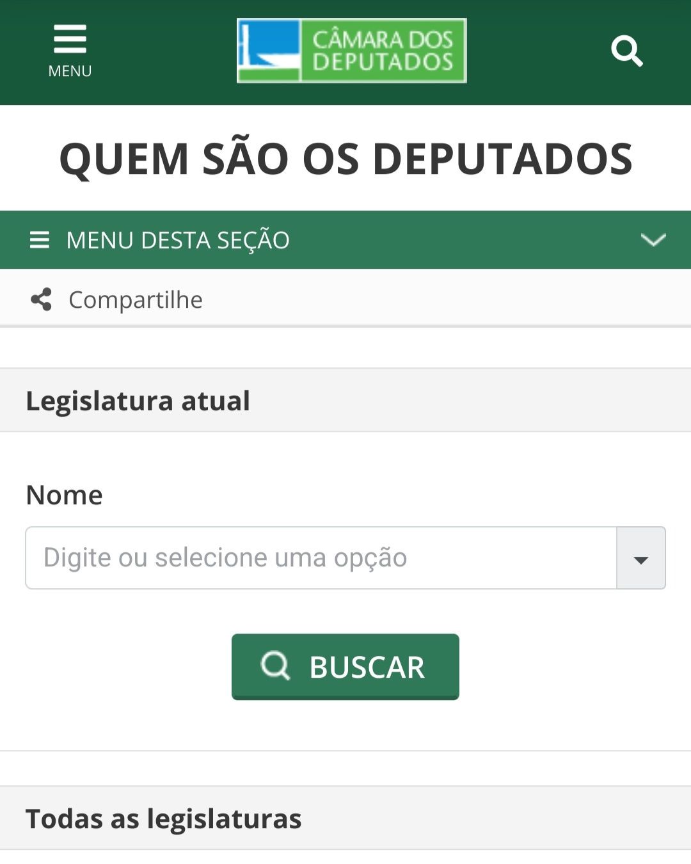Viewport: 691px width, 864px height.
Task: Open site search with magnifier icon
Action: (626, 51)
